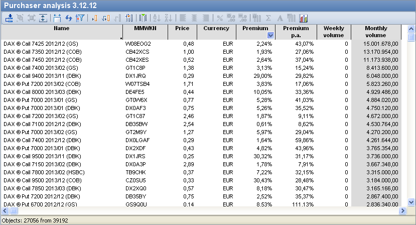This screenshot has width=416, height=225.
Task: Click the fit row height icon
Action: tap(43, 18)
